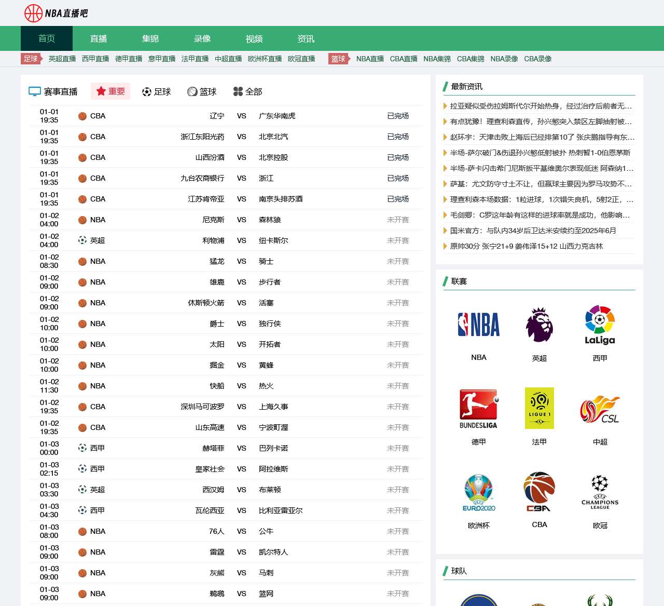Viewport: 664px width, 606px height.
Task: Open the Bundesliga league logo
Action: pos(479,409)
